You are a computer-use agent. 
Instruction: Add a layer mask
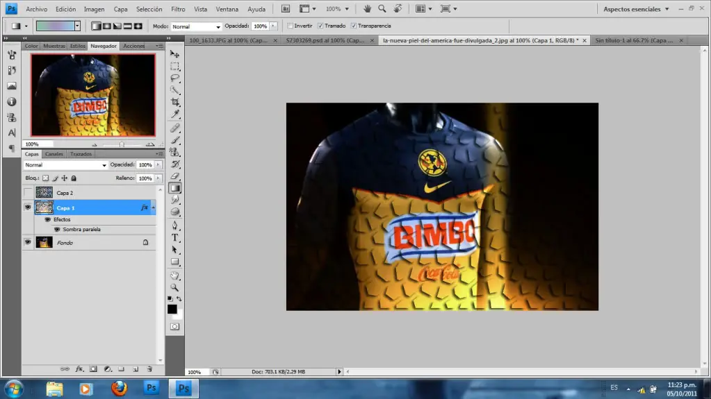point(93,369)
